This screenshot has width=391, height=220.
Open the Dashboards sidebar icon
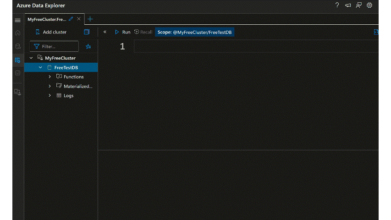coord(17,73)
